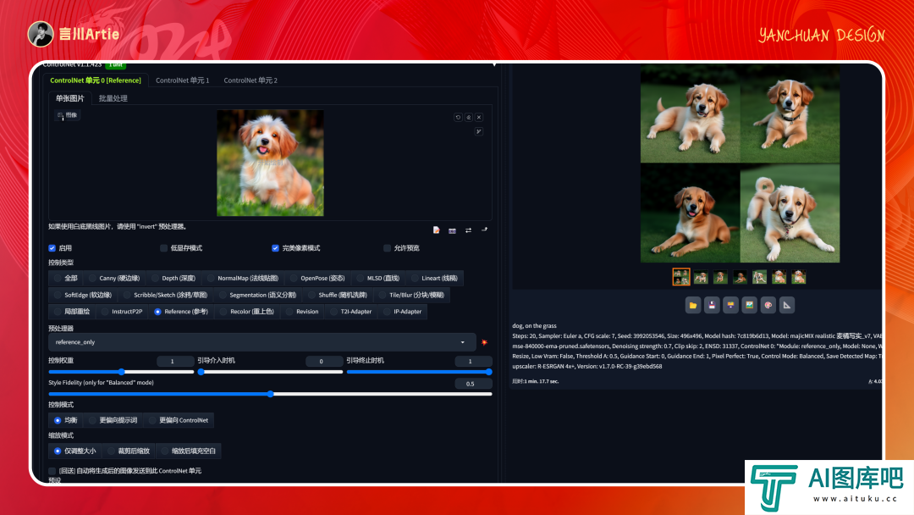Open the 批量处理 batch processing tab
The image size is (914, 515).
tap(113, 98)
